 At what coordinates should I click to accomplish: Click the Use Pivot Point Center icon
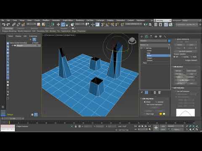pyautogui.click(x=88, y=25)
